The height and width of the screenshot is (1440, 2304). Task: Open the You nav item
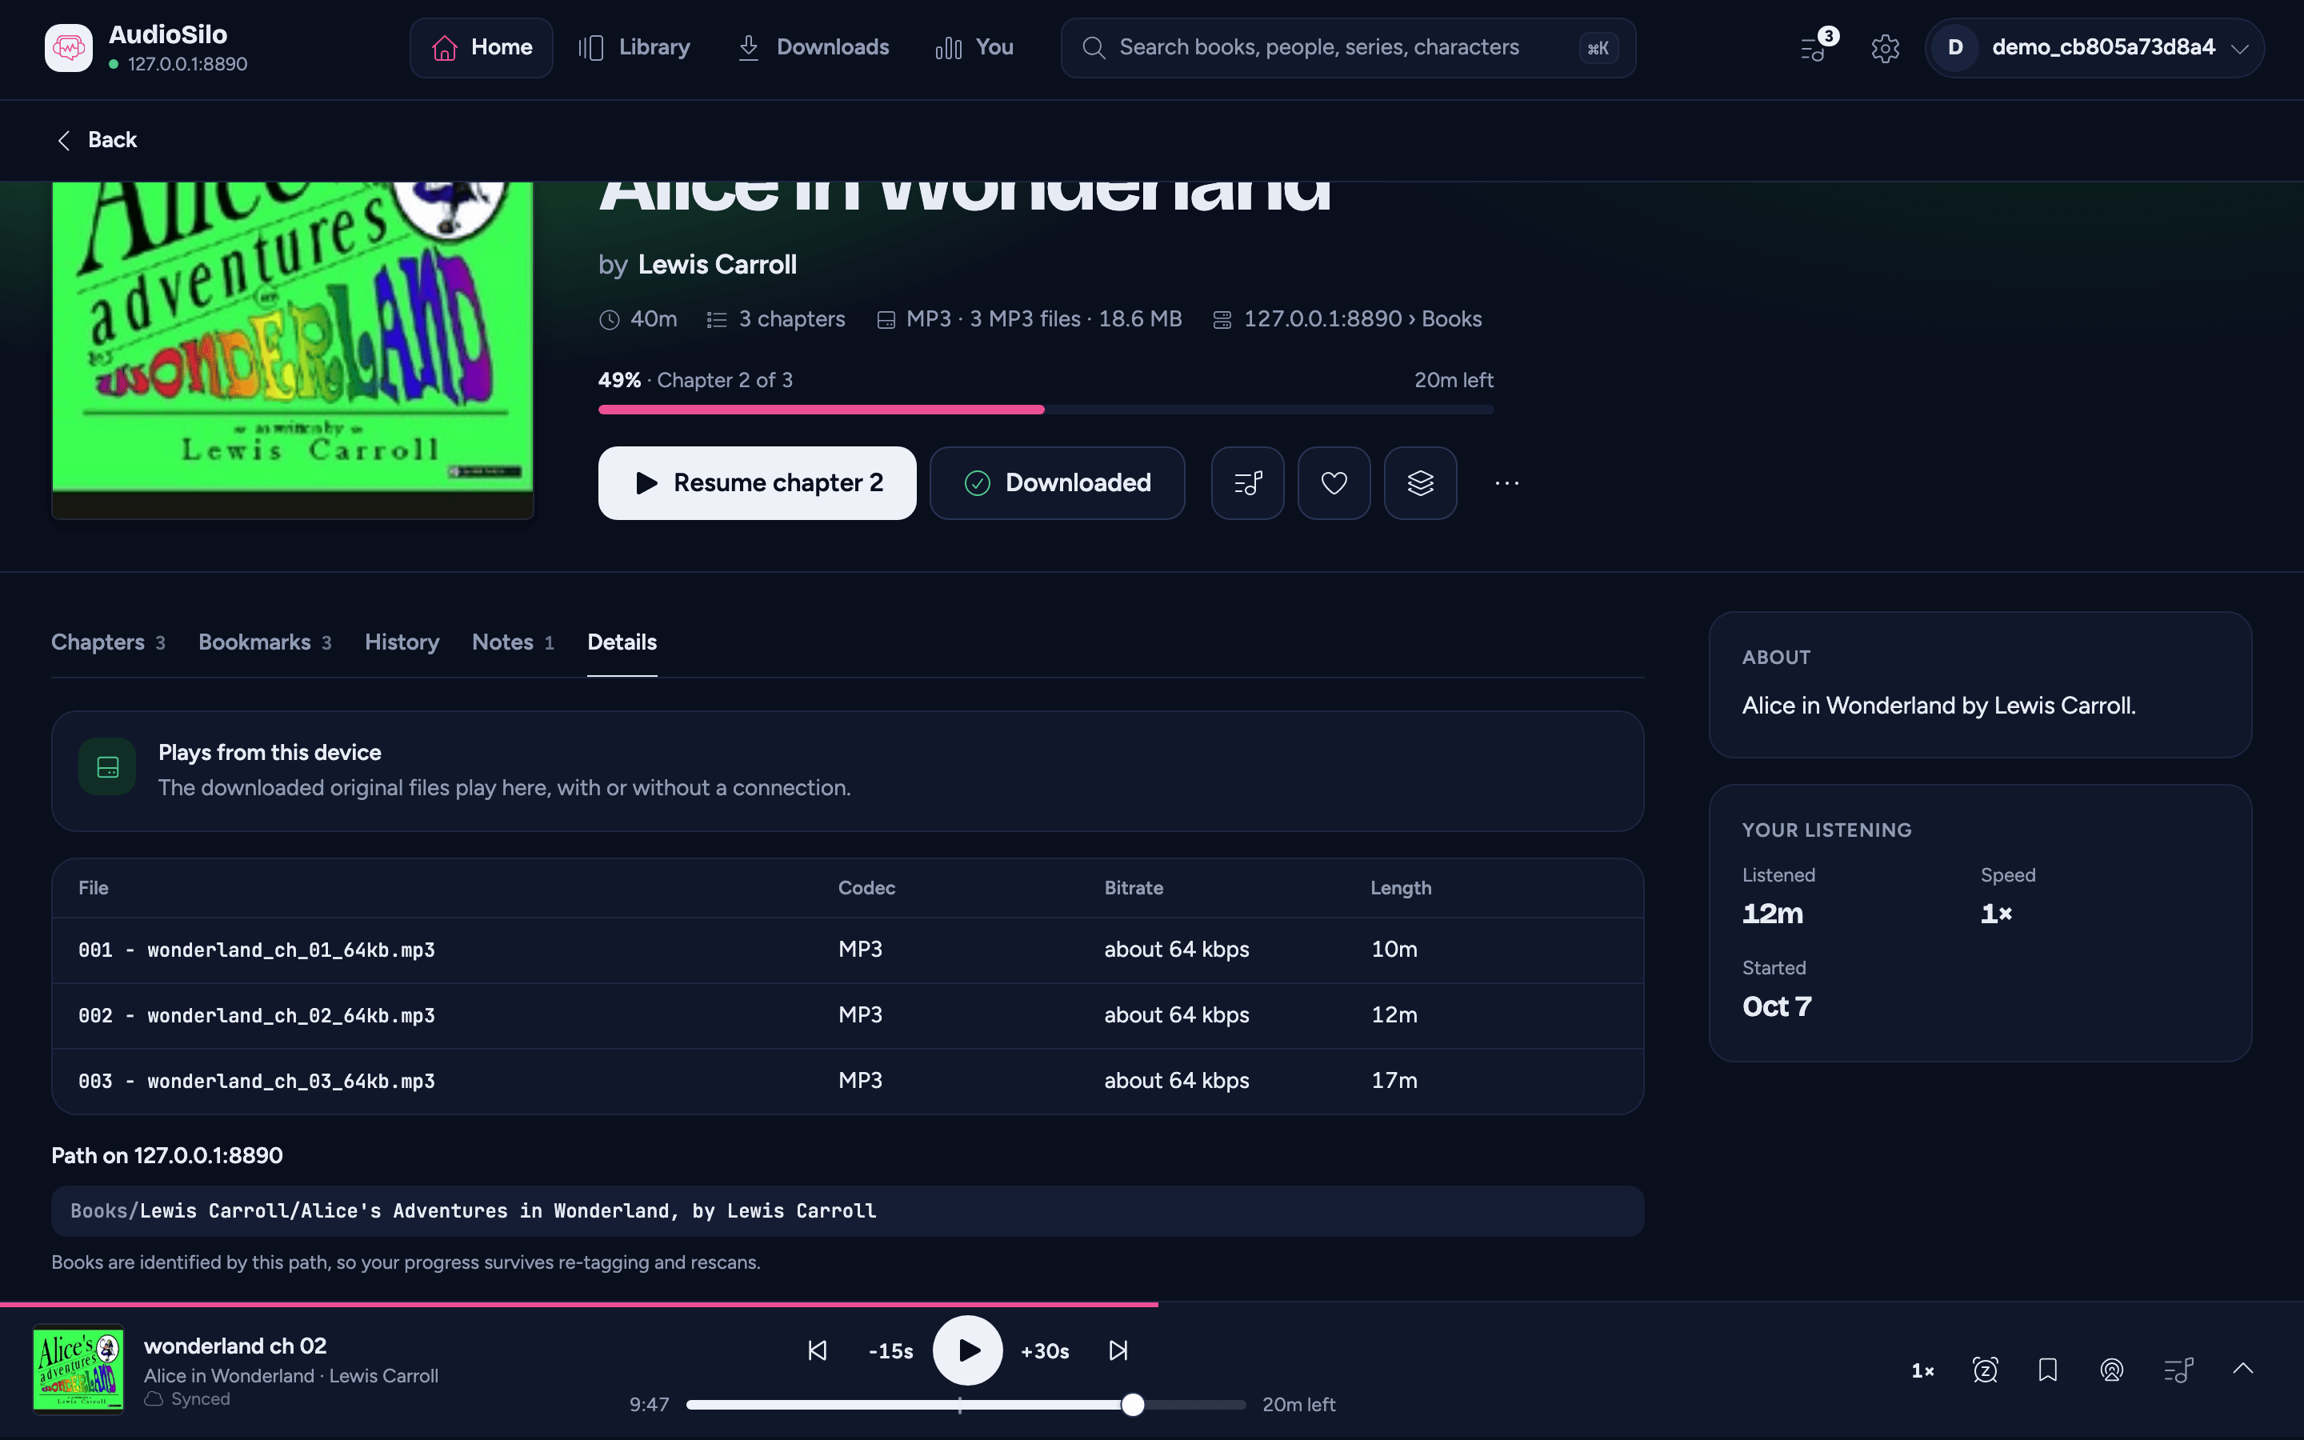point(974,48)
